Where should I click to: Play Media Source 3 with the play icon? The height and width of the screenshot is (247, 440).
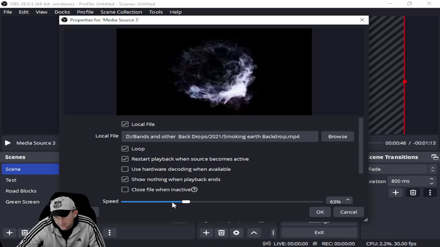(x=8, y=143)
